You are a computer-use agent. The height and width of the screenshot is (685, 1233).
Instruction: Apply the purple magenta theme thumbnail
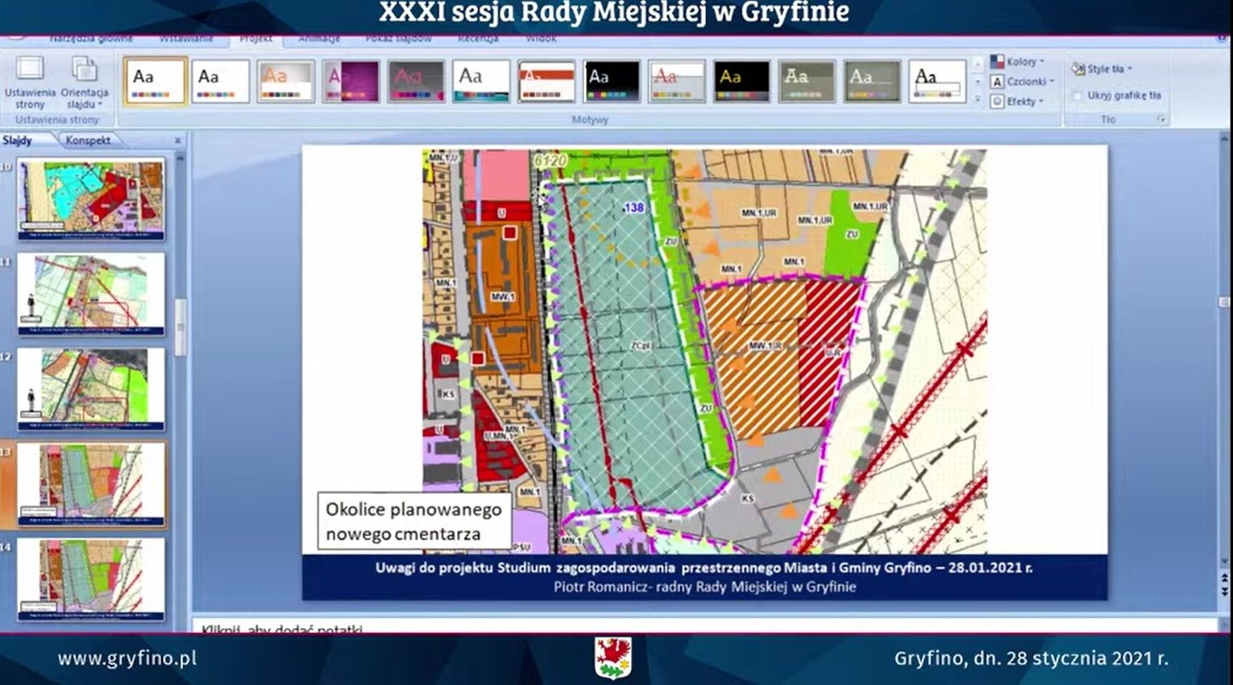tap(351, 81)
